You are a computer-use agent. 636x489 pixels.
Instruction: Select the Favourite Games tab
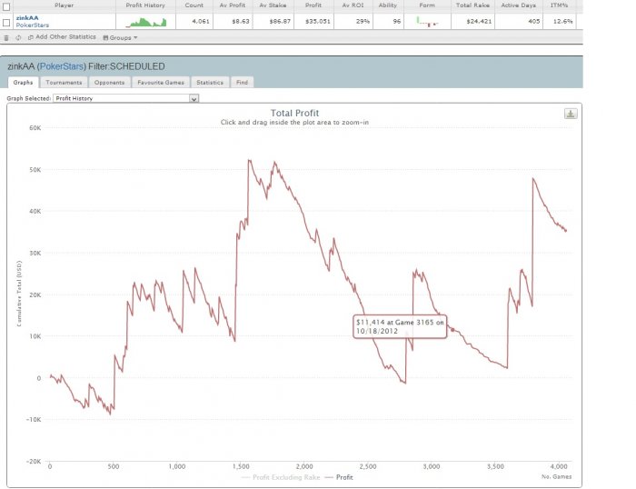pyautogui.click(x=161, y=83)
